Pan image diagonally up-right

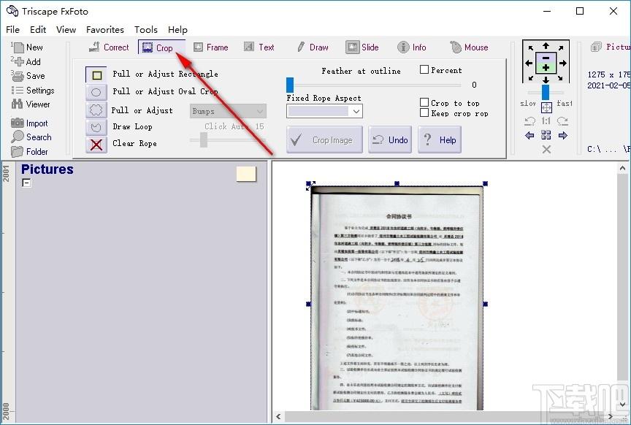(561, 48)
